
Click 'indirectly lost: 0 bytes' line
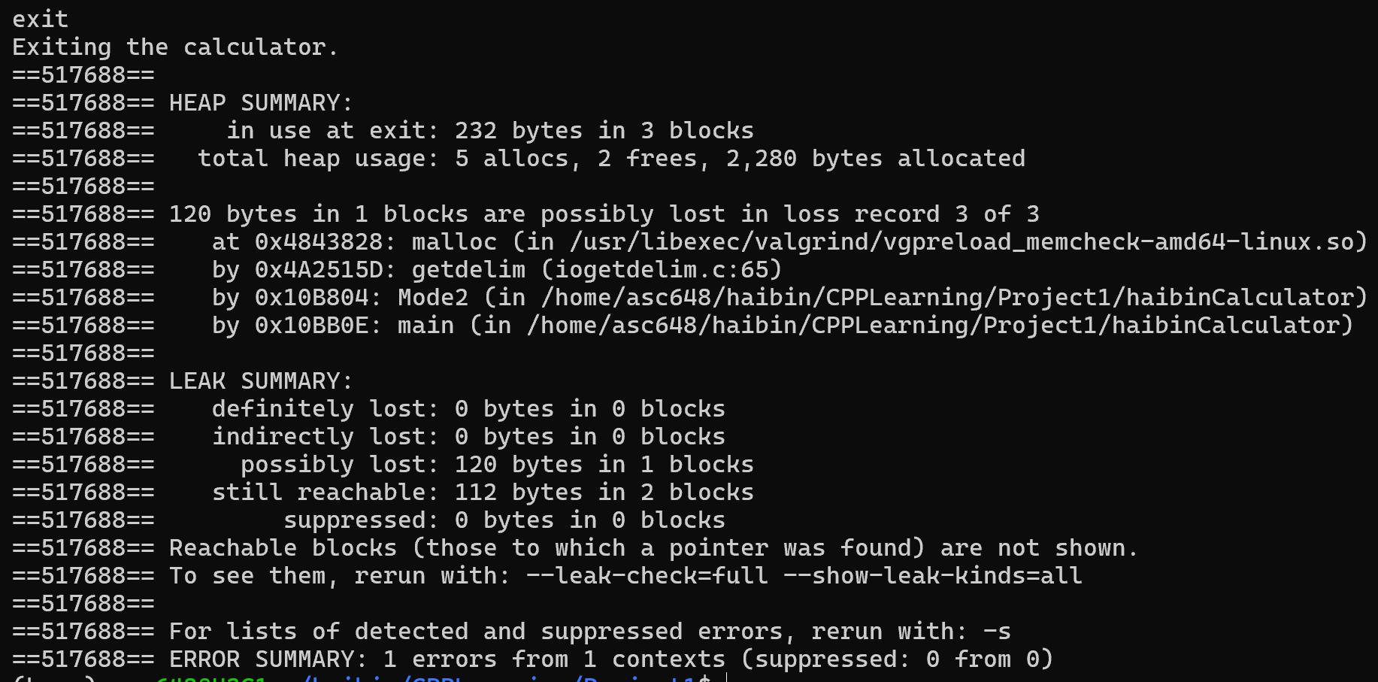(468, 436)
